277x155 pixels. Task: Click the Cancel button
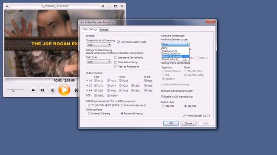coord(188,124)
